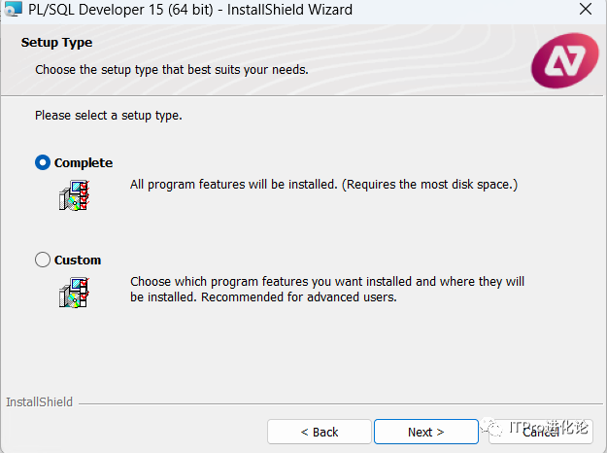Click the 'Setup Type' heading
607x453 pixels.
click(x=56, y=43)
